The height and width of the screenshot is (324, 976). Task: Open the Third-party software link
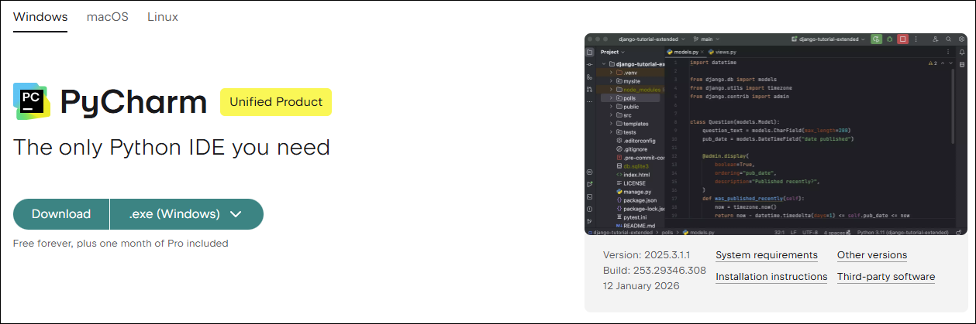(x=886, y=277)
